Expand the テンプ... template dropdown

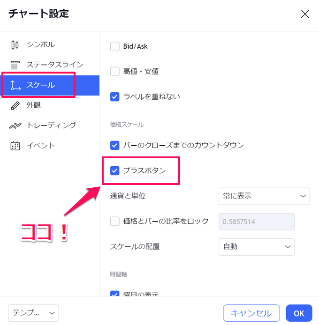(x=33, y=313)
